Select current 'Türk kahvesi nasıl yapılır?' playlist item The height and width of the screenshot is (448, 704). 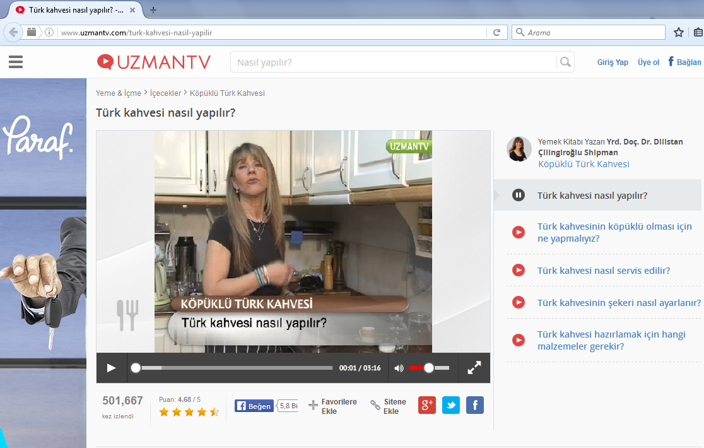point(597,195)
